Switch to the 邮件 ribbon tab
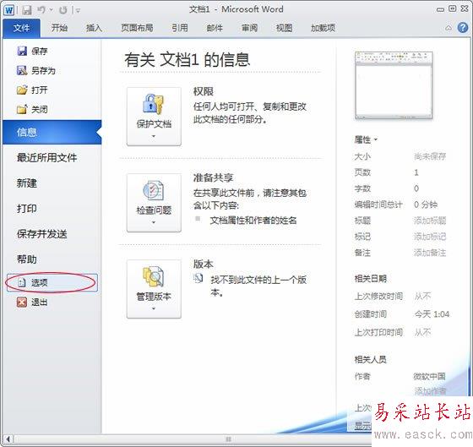 point(215,28)
